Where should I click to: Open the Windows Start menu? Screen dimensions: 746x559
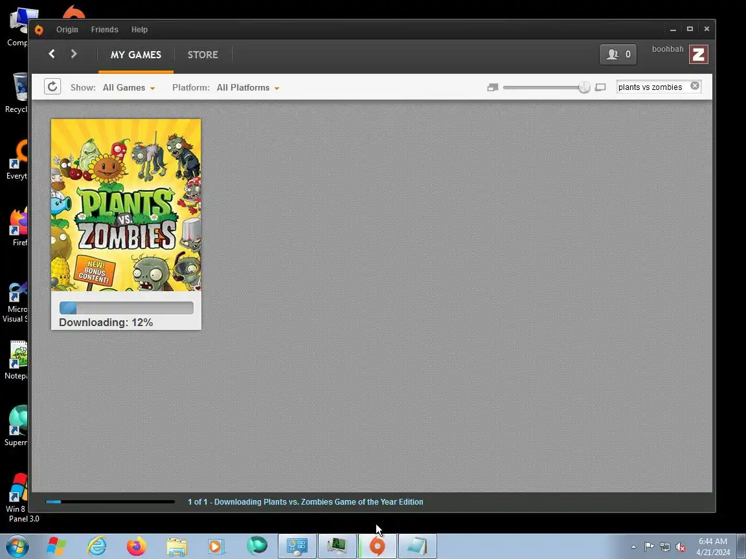tap(17, 546)
